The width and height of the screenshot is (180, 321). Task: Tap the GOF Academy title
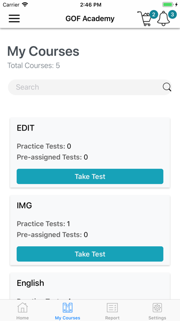[90, 18]
